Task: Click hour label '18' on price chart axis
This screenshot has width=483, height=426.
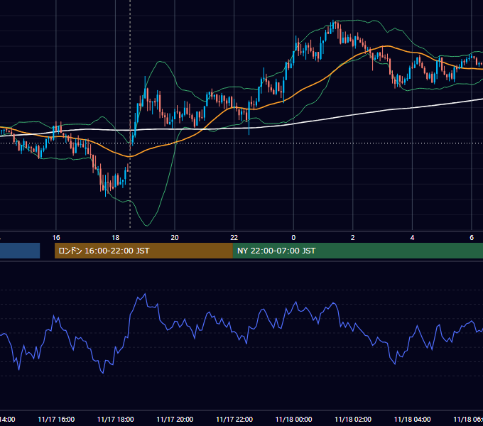Action: pyautogui.click(x=116, y=238)
